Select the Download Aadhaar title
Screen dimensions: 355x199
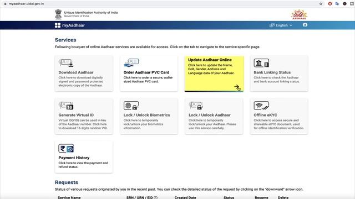tap(76, 72)
